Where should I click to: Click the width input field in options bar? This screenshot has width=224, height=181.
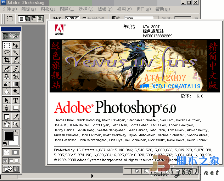183,18
